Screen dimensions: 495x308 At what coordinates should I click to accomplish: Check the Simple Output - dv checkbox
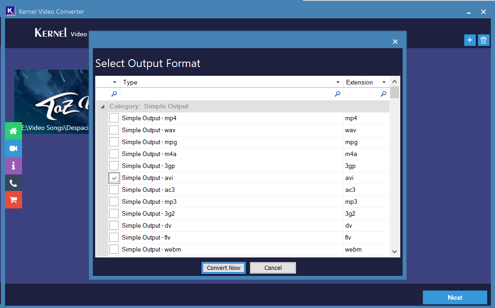(114, 226)
